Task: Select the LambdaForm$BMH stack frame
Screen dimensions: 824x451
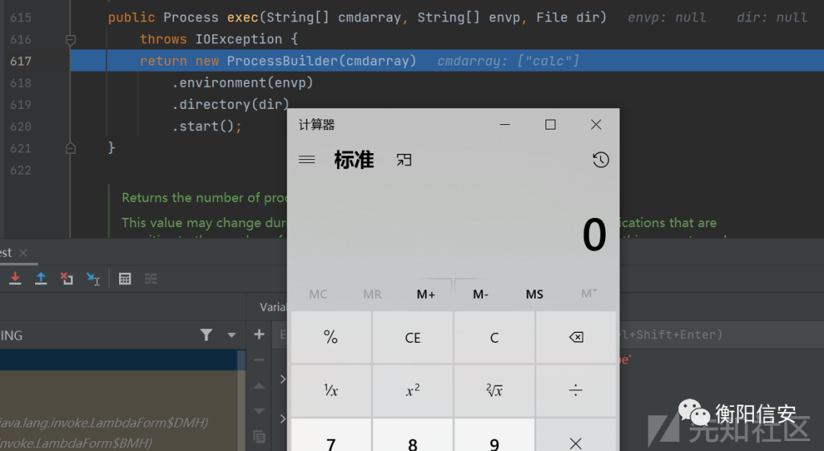Action: (x=76, y=443)
